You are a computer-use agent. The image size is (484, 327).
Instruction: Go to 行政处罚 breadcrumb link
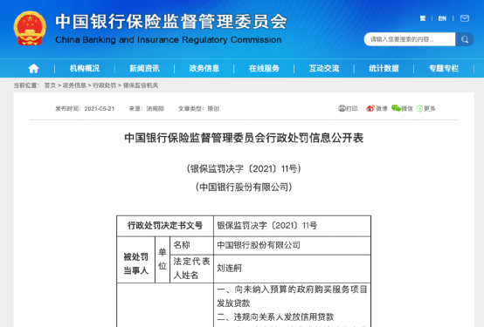tap(104, 85)
